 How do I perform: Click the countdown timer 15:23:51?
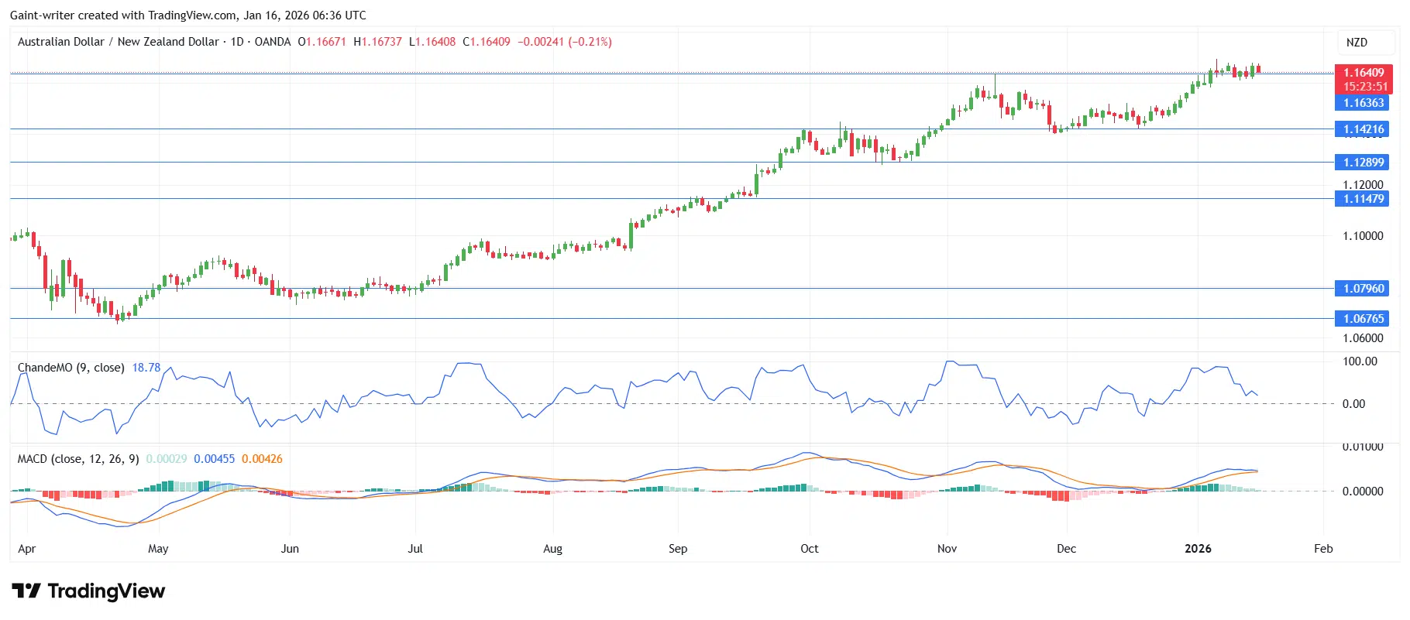pyautogui.click(x=1365, y=87)
